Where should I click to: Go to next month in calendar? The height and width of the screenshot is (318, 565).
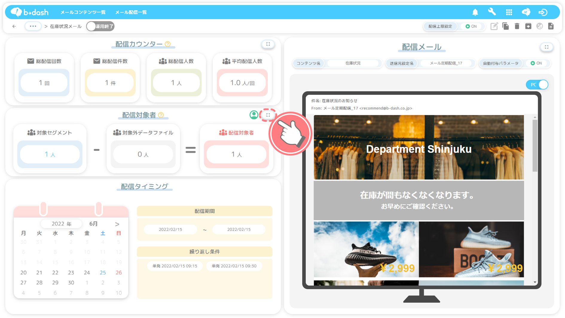117,224
